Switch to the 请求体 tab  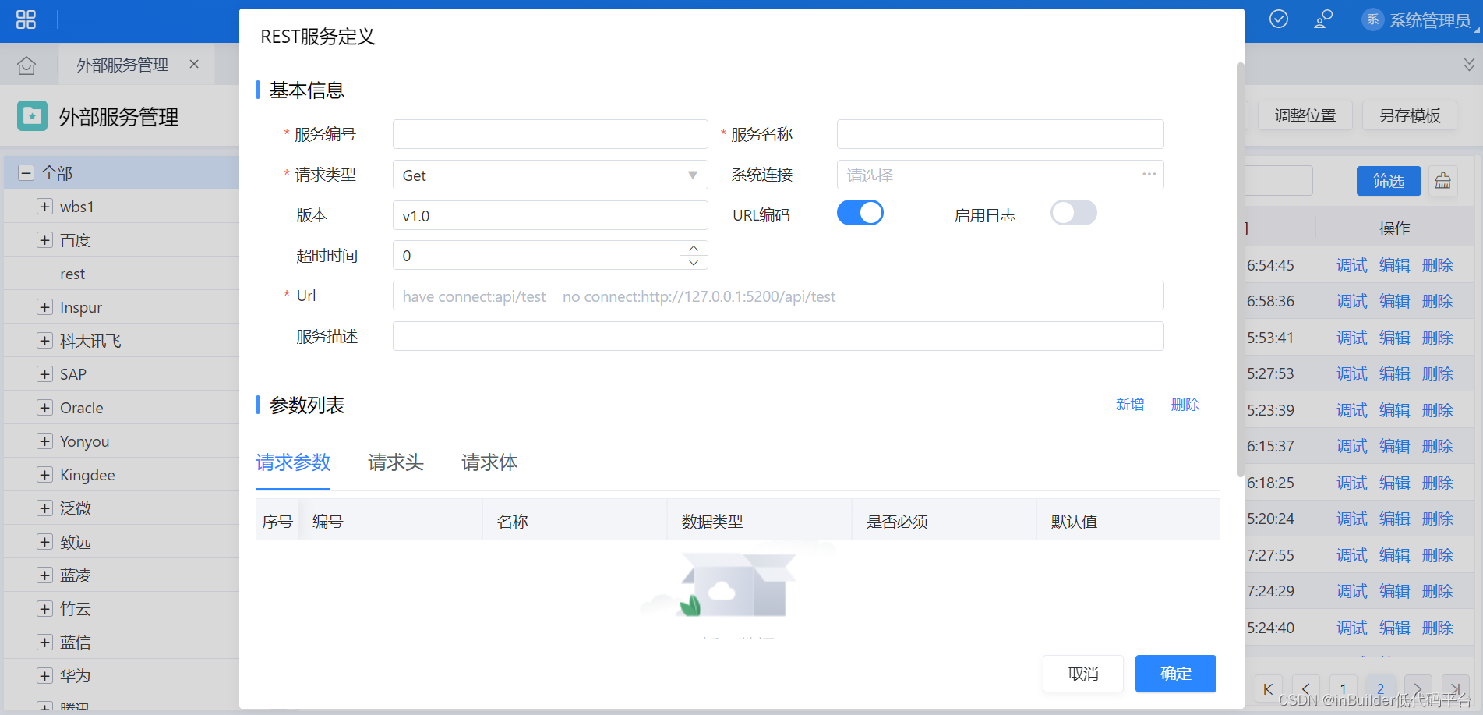(489, 462)
